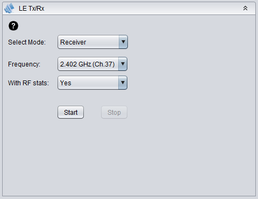Collapse the LE Tx/Rx panel with the double chevron
This screenshot has width=258, height=199.
(x=245, y=8)
